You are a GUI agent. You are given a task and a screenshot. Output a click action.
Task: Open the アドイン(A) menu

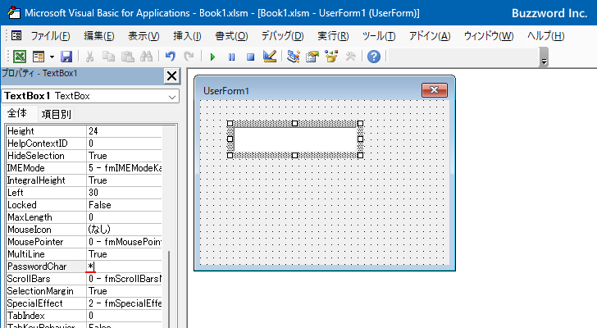pyautogui.click(x=430, y=36)
